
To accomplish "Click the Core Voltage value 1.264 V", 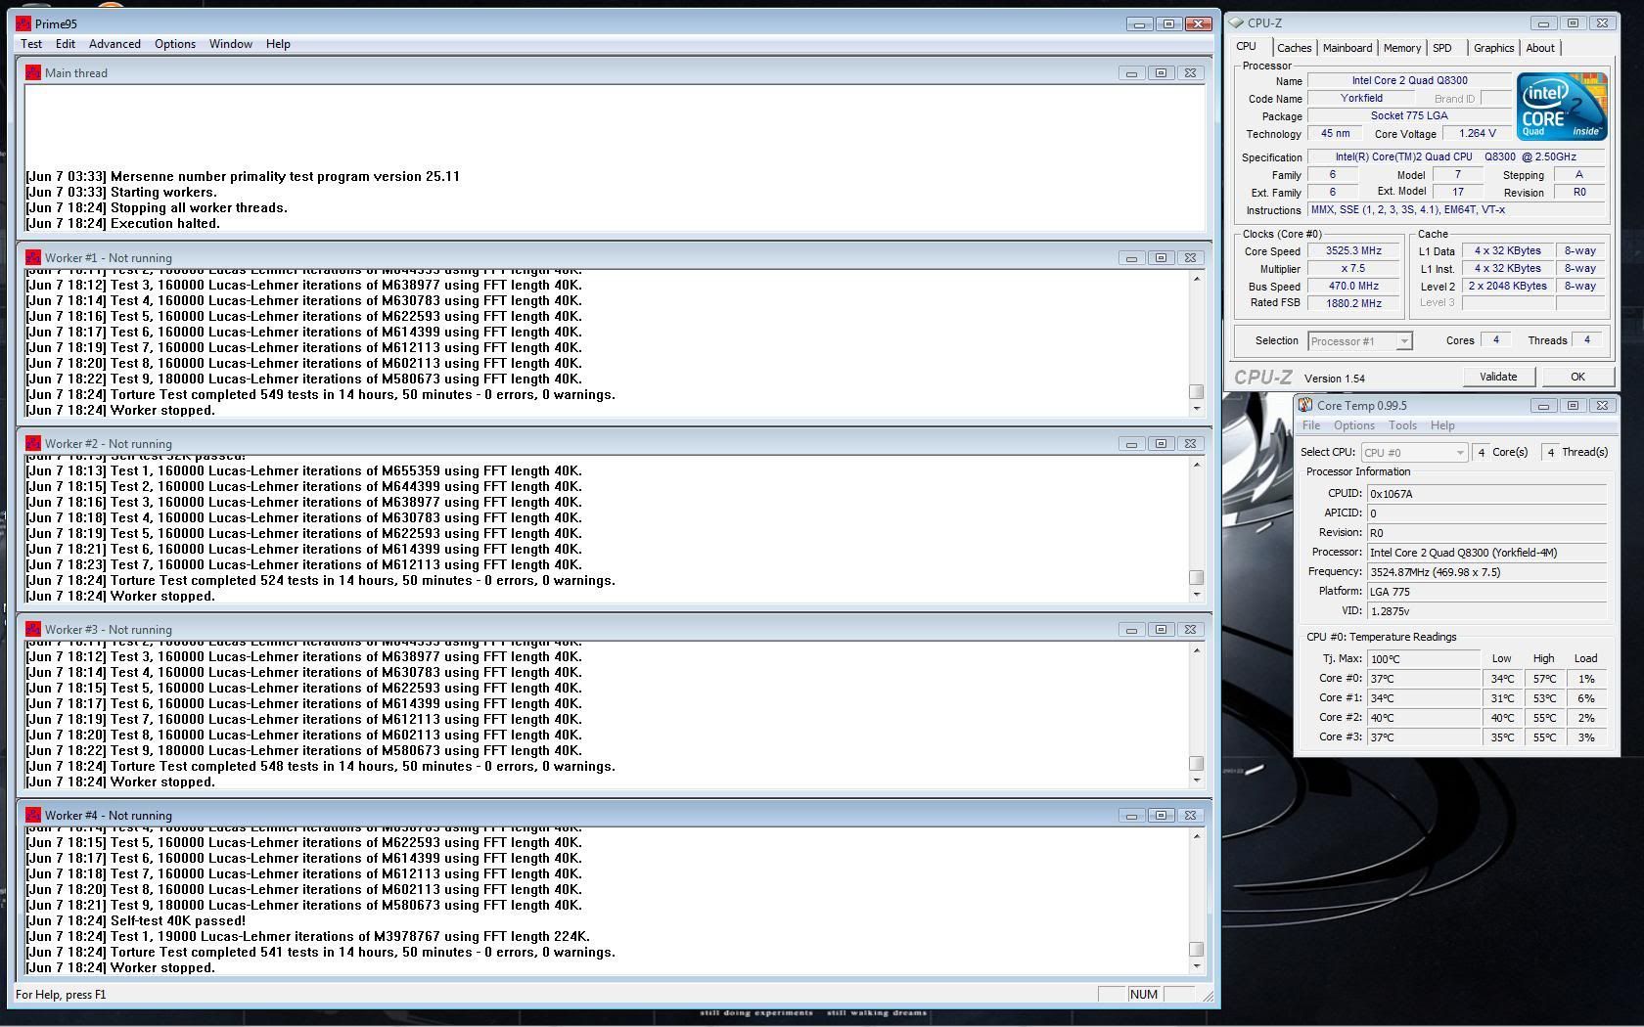I will point(1477,134).
